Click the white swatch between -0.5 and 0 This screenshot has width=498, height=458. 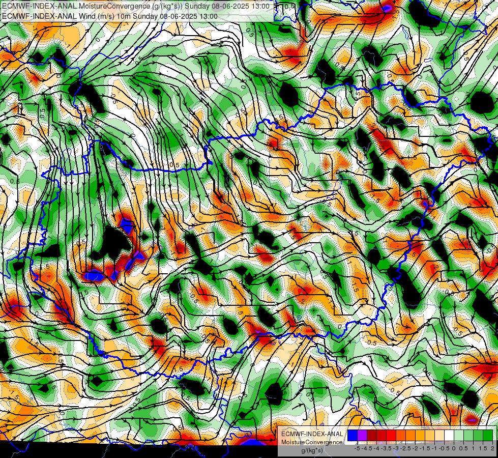[449, 435]
